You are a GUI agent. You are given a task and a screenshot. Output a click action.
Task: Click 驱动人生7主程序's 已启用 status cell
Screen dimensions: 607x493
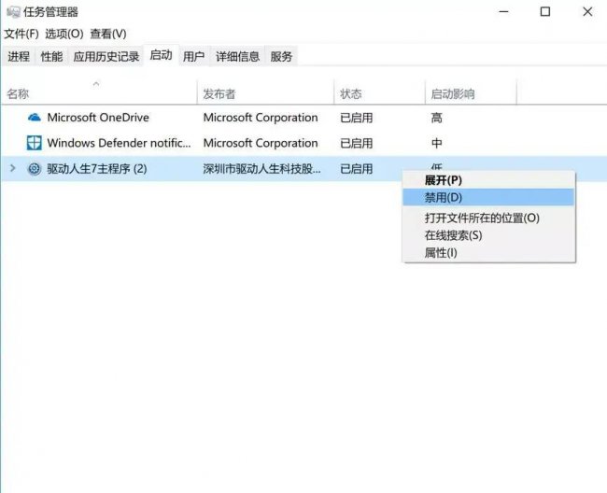356,169
